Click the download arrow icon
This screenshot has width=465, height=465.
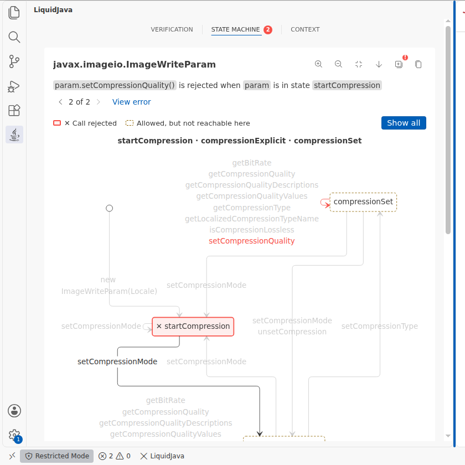379,64
